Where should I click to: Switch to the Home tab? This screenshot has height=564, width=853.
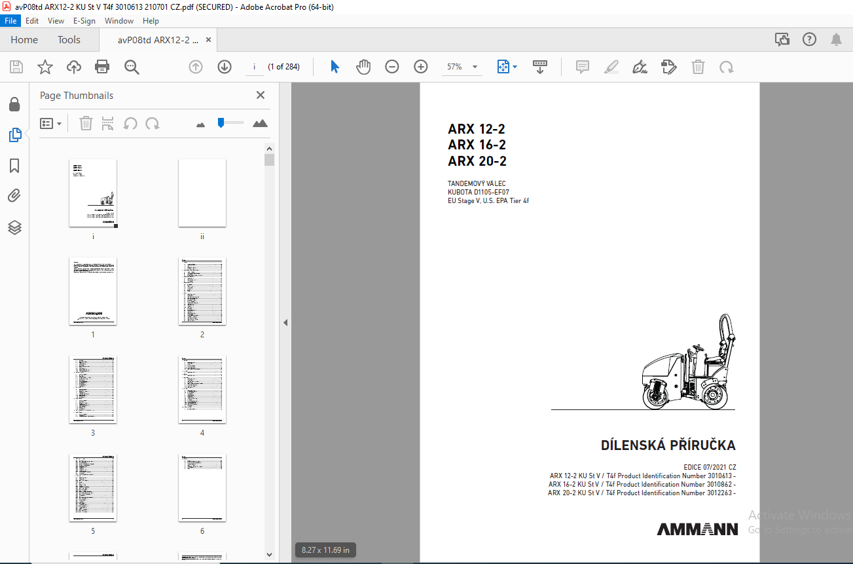point(24,40)
